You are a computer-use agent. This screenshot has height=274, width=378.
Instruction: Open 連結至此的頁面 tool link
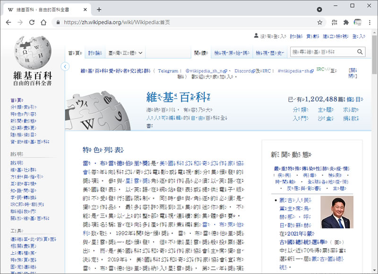[x=33, y=239]
